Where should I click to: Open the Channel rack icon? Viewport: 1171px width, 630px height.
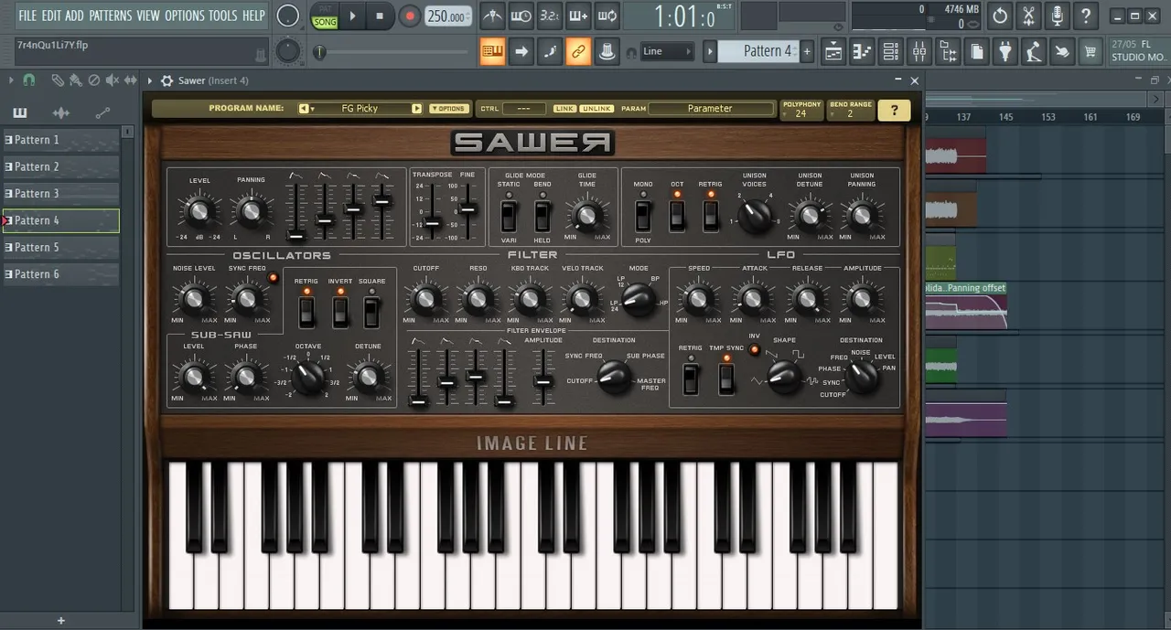(891, 51)
